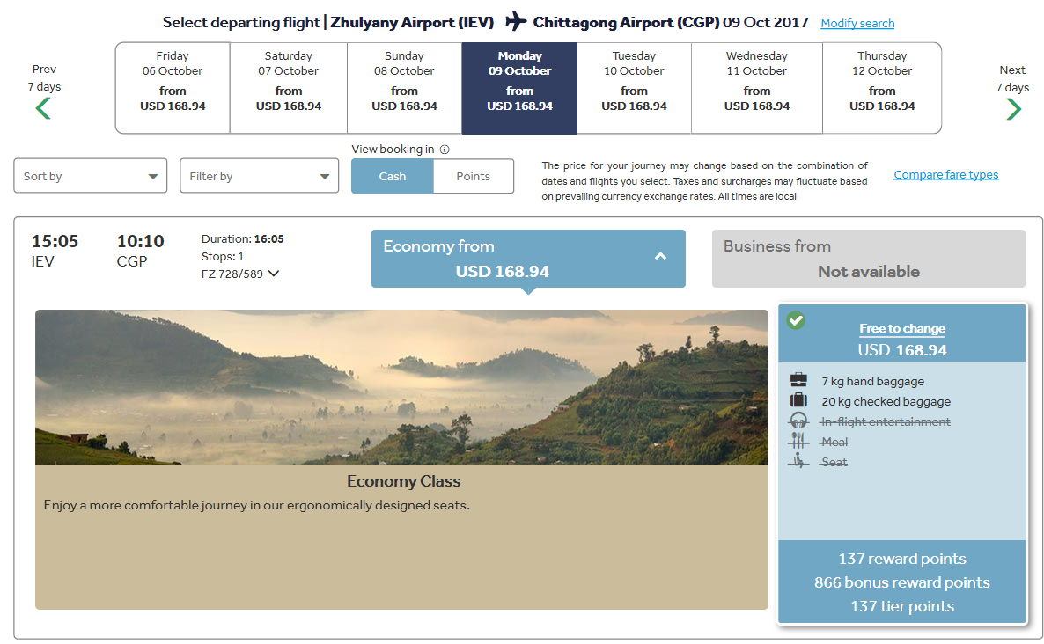Screen dimensions: 1044x644
Task: Select the Tuesday 10 October date tab
Action: point(634,88)
